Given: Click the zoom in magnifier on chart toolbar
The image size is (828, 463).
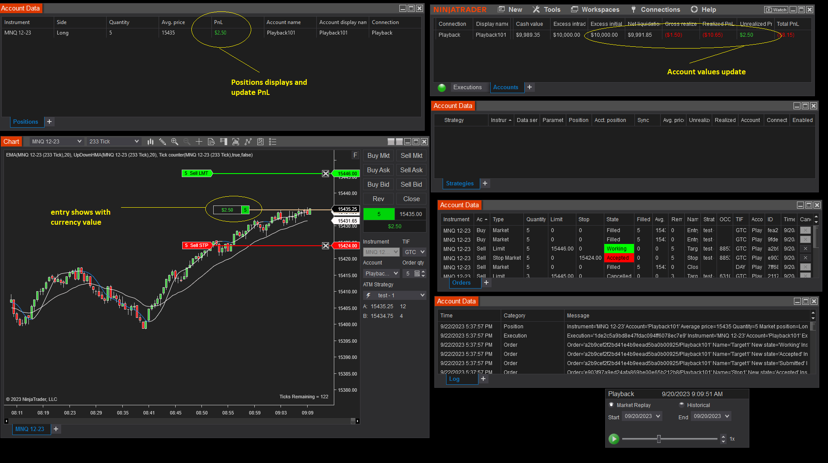Looking at the screenshot, I should tap(175, 142).
